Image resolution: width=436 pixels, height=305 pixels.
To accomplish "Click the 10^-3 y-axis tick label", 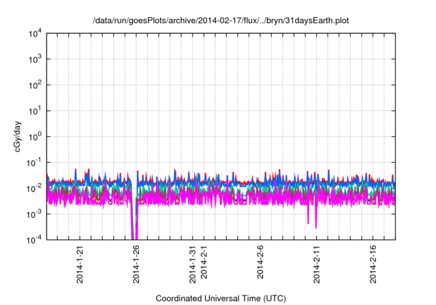I will coord(34,214).
